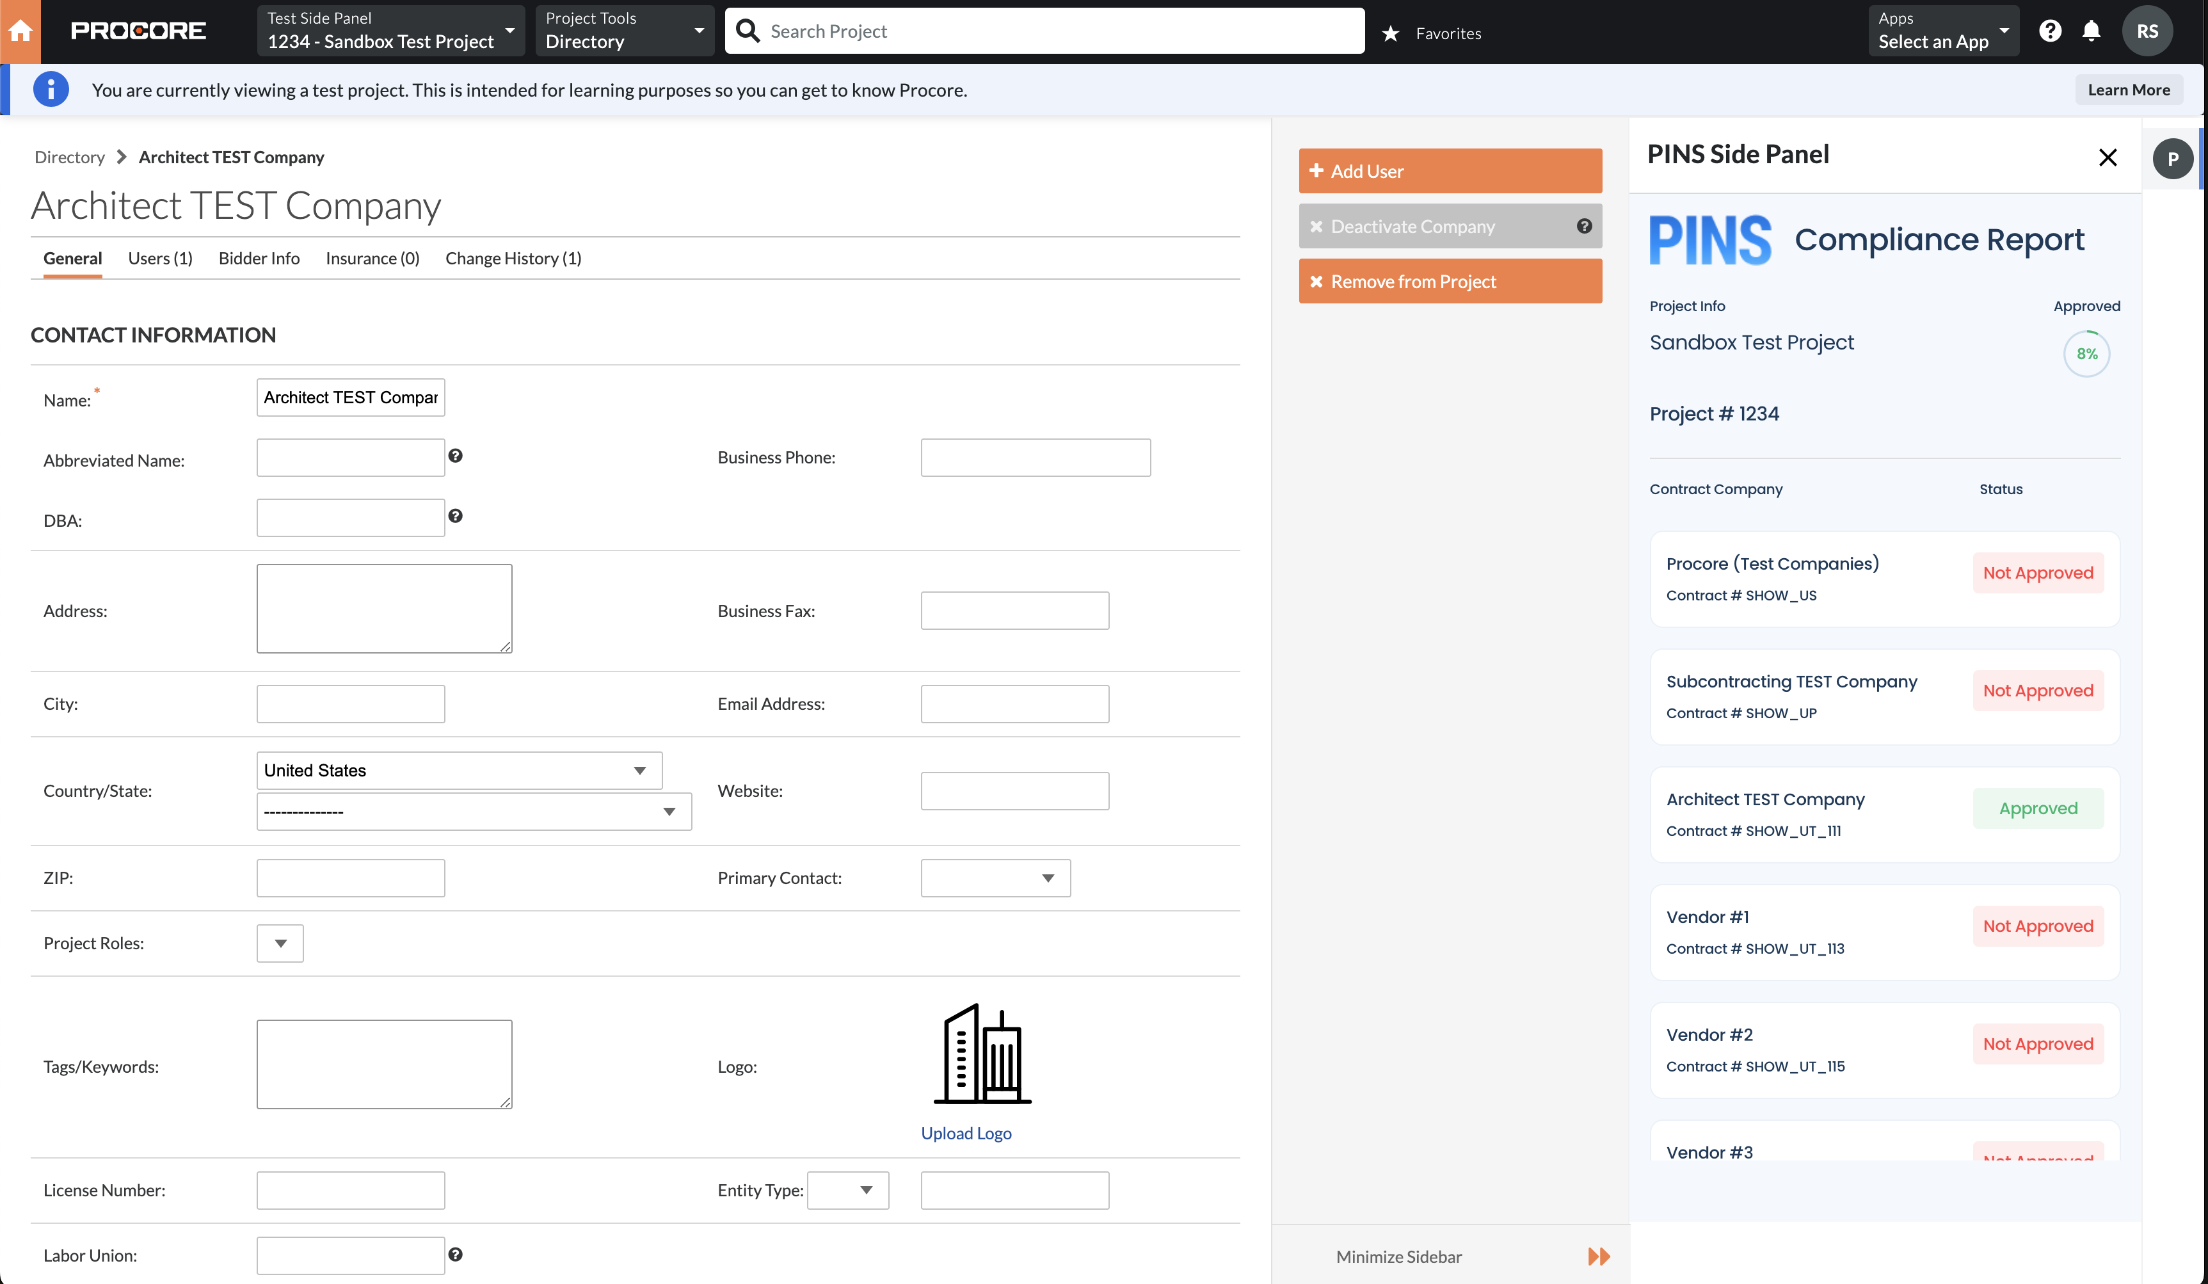Open the Project Roles dropdown
The width and height of the screenshot is (2208, 1284).
tap(280, 944)
